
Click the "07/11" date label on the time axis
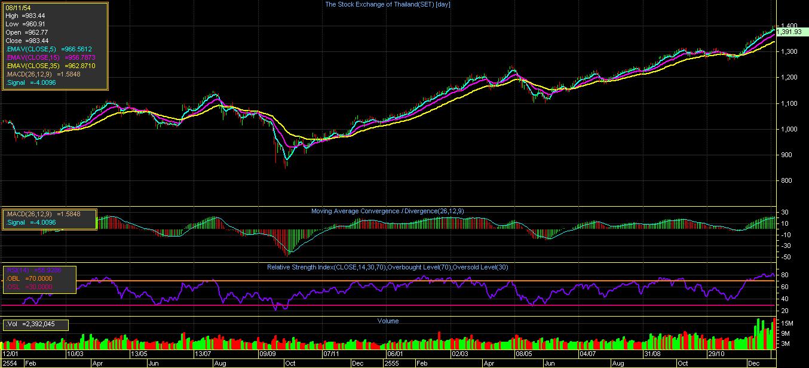pyautogui.click(x=331, y=354)
